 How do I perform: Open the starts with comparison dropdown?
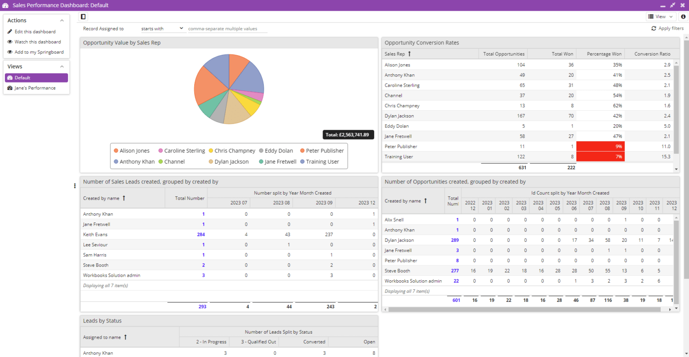pos(162,28)
